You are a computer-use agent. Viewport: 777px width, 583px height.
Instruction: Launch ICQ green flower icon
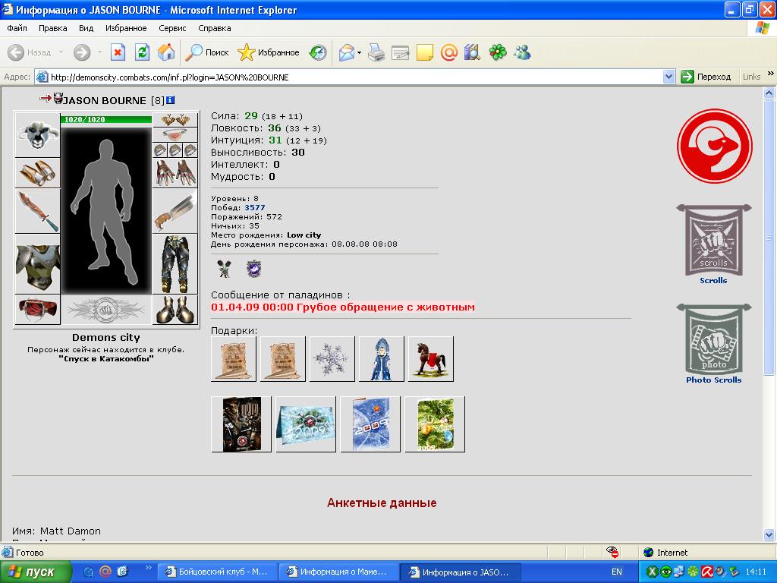click(x=498, y=52)
